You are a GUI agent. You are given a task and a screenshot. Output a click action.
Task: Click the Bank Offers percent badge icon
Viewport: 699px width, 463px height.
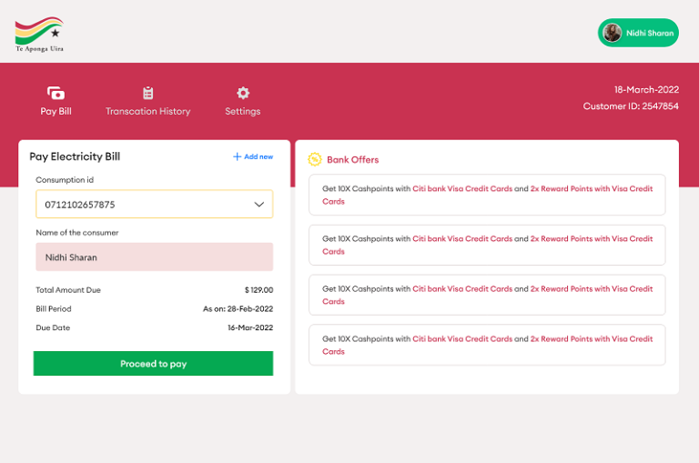[315, 159]
